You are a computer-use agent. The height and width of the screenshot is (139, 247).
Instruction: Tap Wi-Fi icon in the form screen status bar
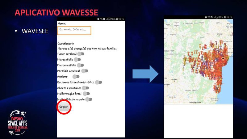pyautogui.click(x=101, y=19)
